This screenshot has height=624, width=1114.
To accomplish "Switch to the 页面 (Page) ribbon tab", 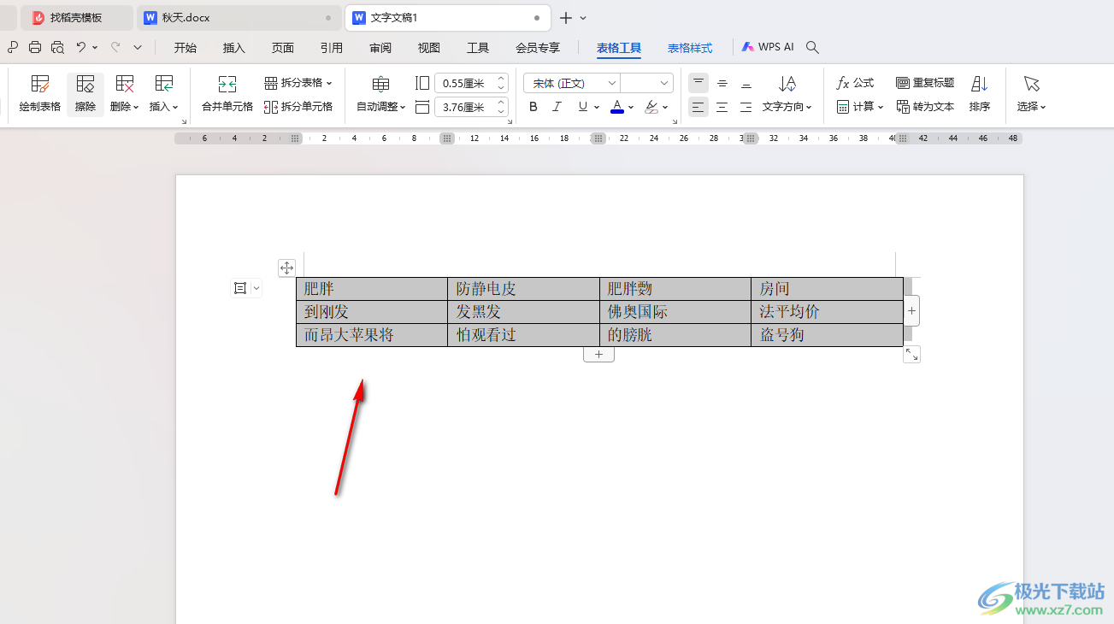I will [283, 48].
